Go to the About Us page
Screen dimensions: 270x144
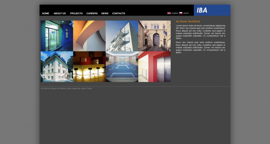pos(59,13)
